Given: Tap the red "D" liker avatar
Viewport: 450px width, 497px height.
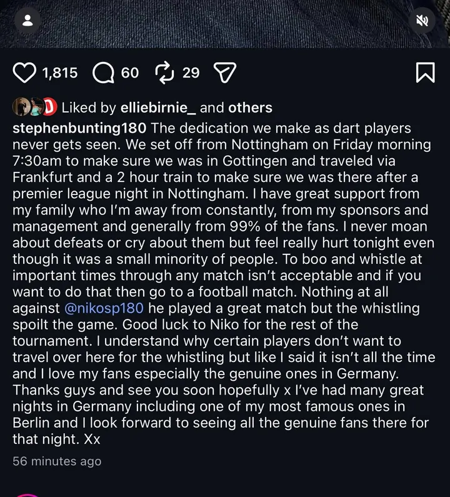Looking at the screenshot, I should pos(50,107).
